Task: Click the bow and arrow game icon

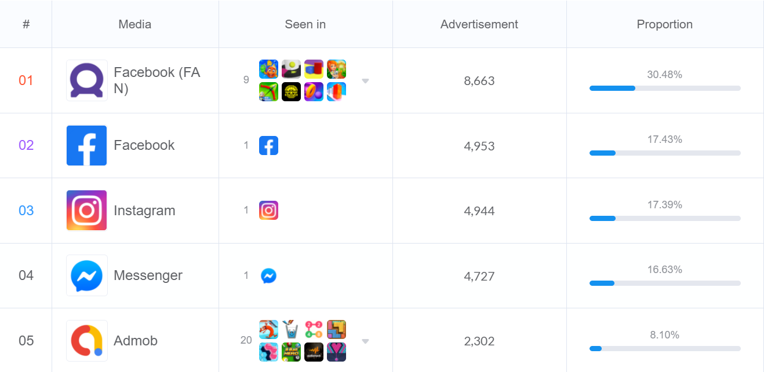Action: tap(268, 91)
